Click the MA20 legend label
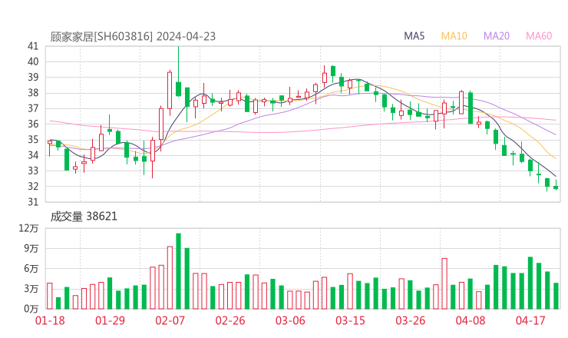The image size is (568, 338). click(x=497, y=36)
